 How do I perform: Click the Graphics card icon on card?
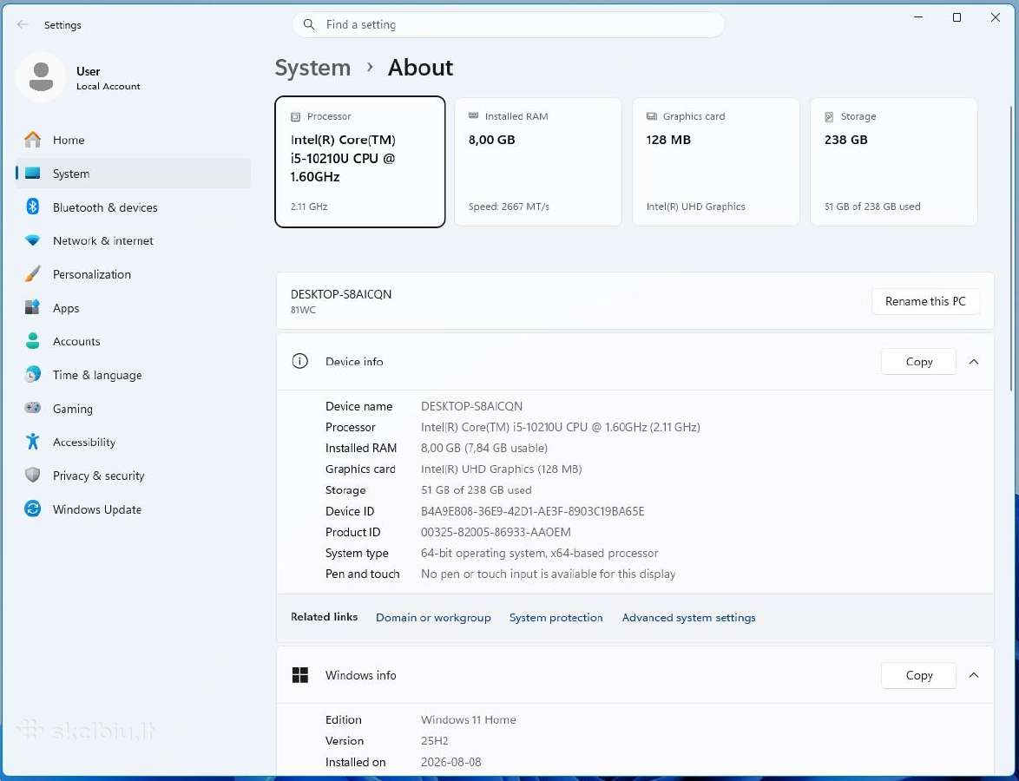(x=651, y=116)
